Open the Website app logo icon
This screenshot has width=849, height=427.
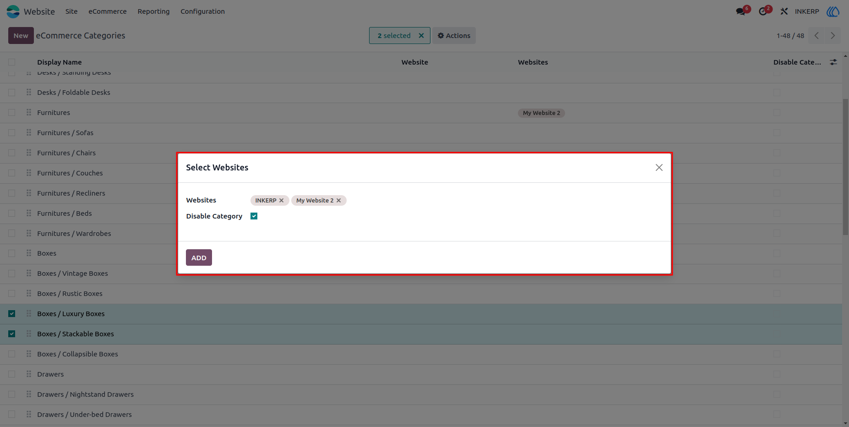point(13,11)
